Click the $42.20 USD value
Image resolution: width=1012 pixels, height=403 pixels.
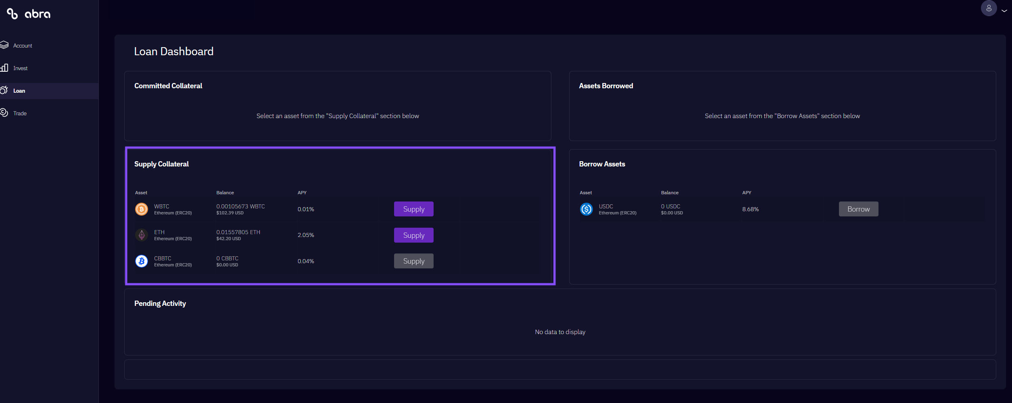(229, 239)
